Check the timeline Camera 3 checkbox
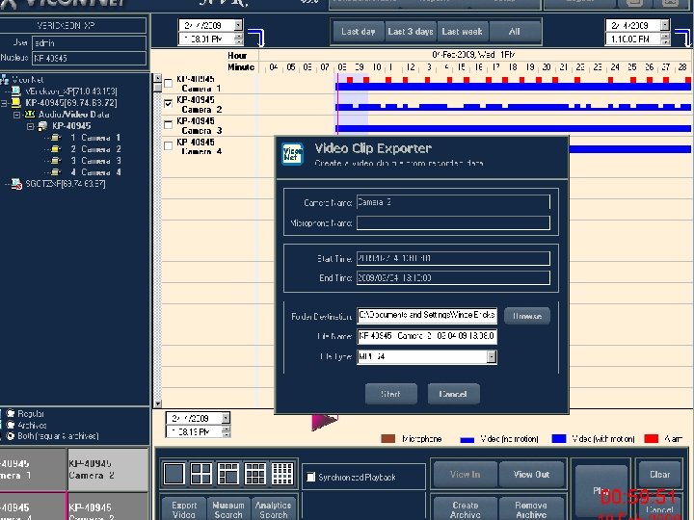Viewport: 694px width, 520px height. pyautogui.click(x=168, y=124)
